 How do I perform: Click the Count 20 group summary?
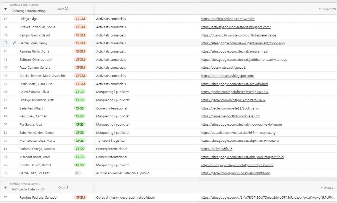click(63, 9)
